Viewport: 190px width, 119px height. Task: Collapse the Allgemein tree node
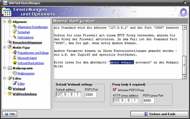pos(4,22)
